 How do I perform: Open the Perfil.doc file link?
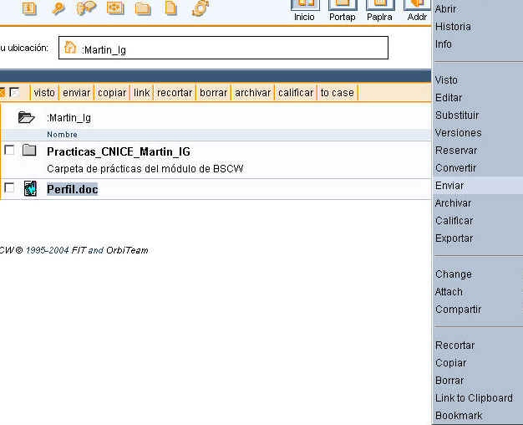coord(72,190)
